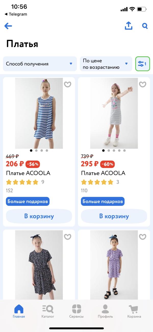Viewport: 153px width, 332px height.
Task: Add the 295 ₽ dress to cart
Action: 114,216
